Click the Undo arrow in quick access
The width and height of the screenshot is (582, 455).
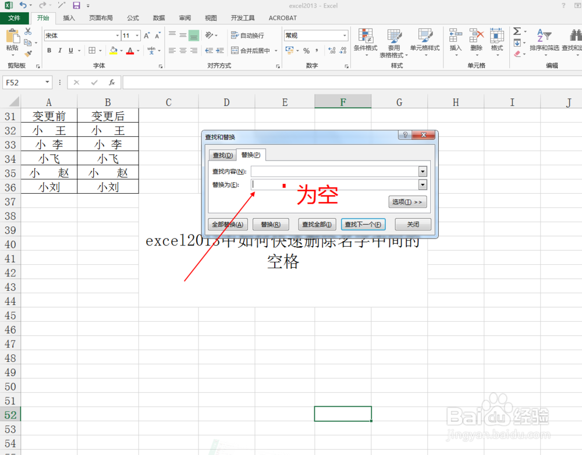(23, 5)
